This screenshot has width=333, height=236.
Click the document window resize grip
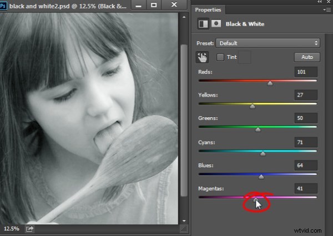[184, 229]
